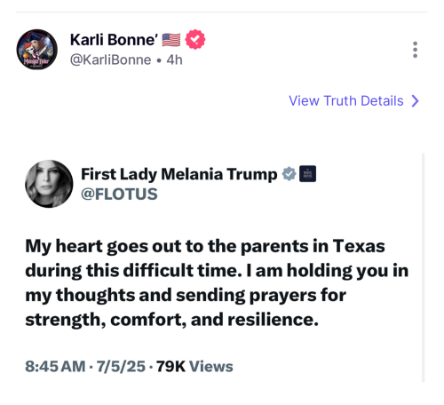This screenshot has width=444, height=405.
Task: Click the First Lady Melania Trump name
Action: point(179,174)
